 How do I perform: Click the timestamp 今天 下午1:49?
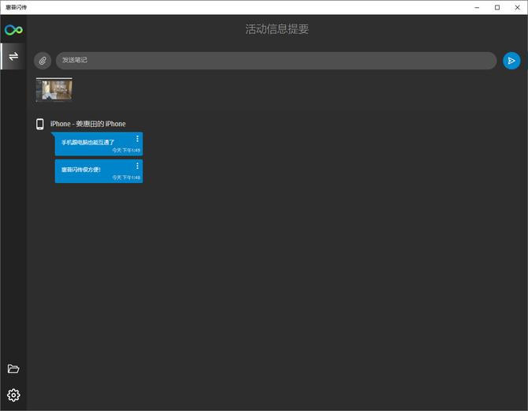pyautogui.click(x=126, y=150)
